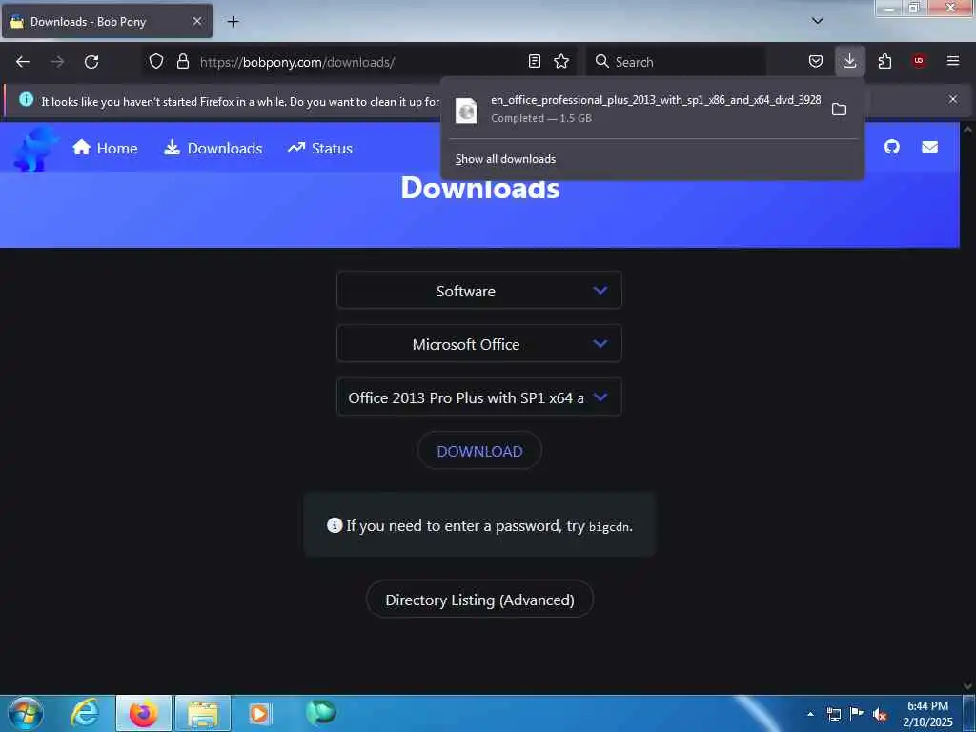Open Directory Listing (Advanced)
The image size is (976, 732).
(479, 600)
